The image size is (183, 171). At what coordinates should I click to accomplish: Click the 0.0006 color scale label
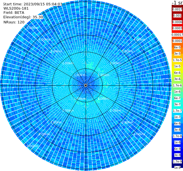[177, 22]
